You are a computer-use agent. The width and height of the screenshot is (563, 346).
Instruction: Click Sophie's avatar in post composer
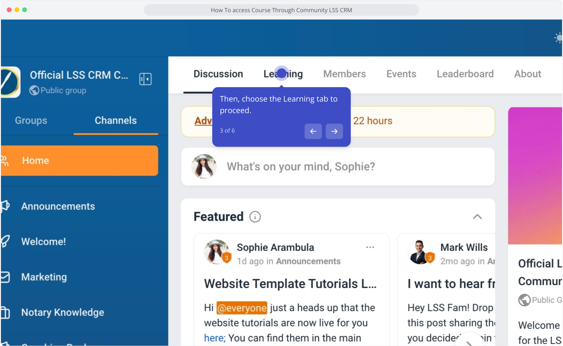point(204,166)
